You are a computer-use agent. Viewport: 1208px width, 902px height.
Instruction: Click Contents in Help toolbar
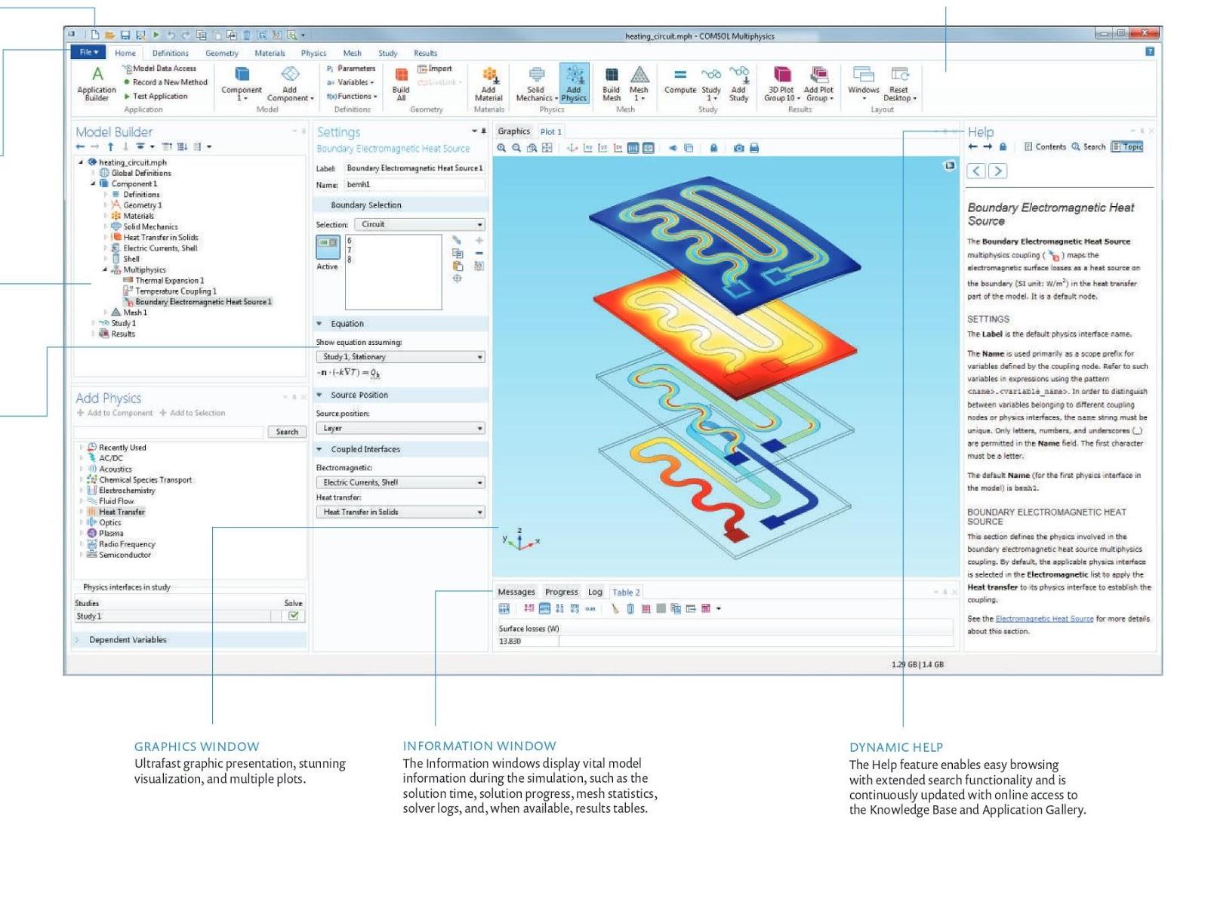point(1045,146)
